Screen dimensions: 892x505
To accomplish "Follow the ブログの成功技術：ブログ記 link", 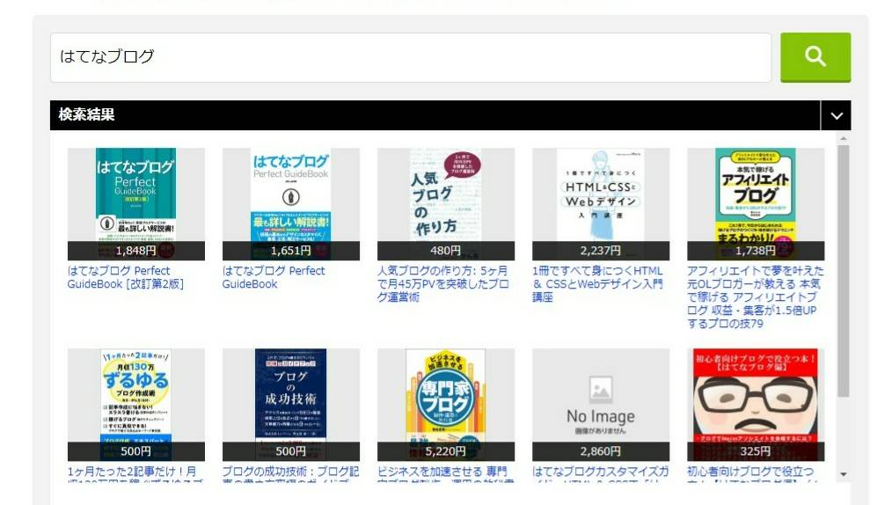I will (290, 474).
